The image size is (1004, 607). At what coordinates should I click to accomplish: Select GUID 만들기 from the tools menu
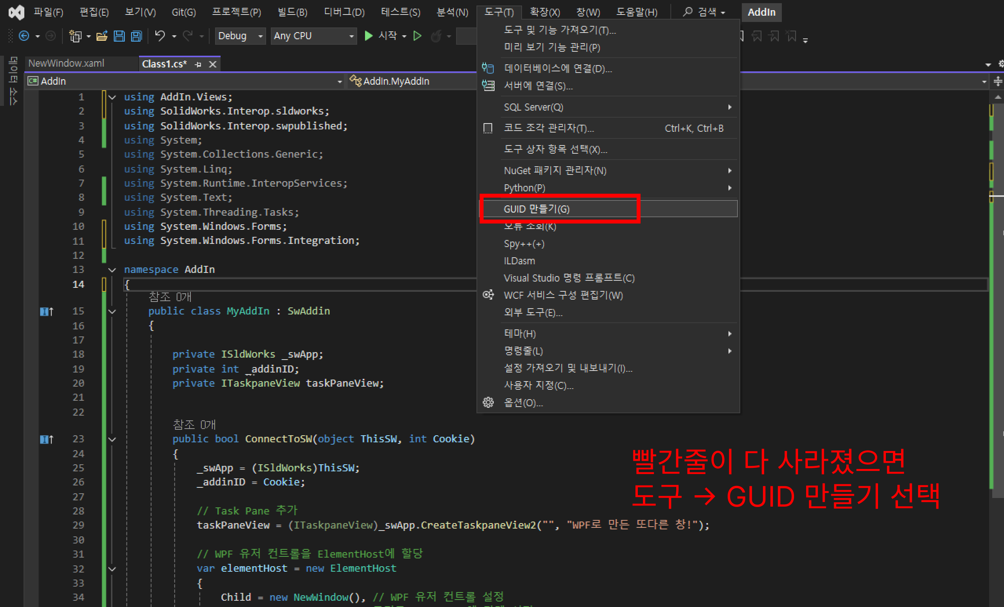coord(536,209)
